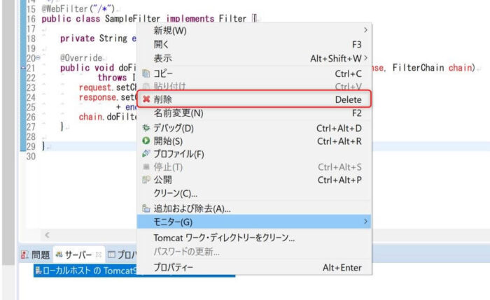Click the 問題 tab's problems icon
The image size is (490, 300).
coord(24,255)
